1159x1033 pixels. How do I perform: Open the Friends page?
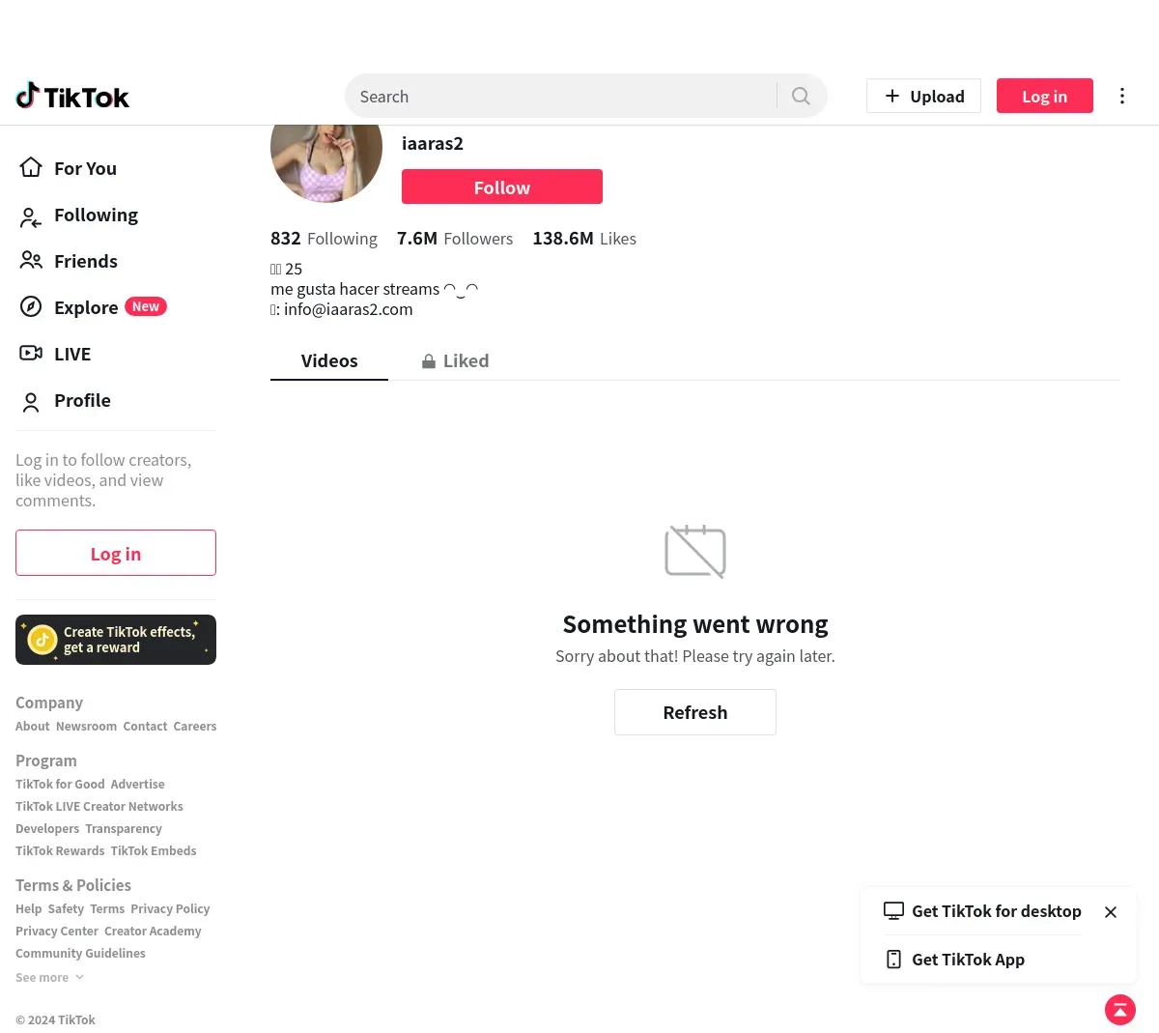(85, 261)
